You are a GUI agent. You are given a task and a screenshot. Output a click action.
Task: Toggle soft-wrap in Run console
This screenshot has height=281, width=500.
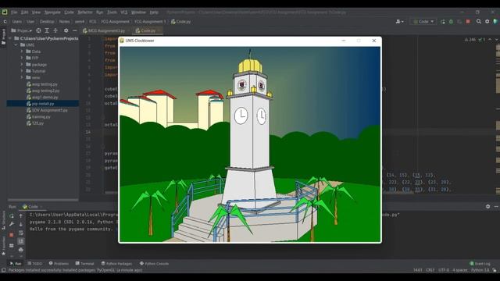[21, 233]
